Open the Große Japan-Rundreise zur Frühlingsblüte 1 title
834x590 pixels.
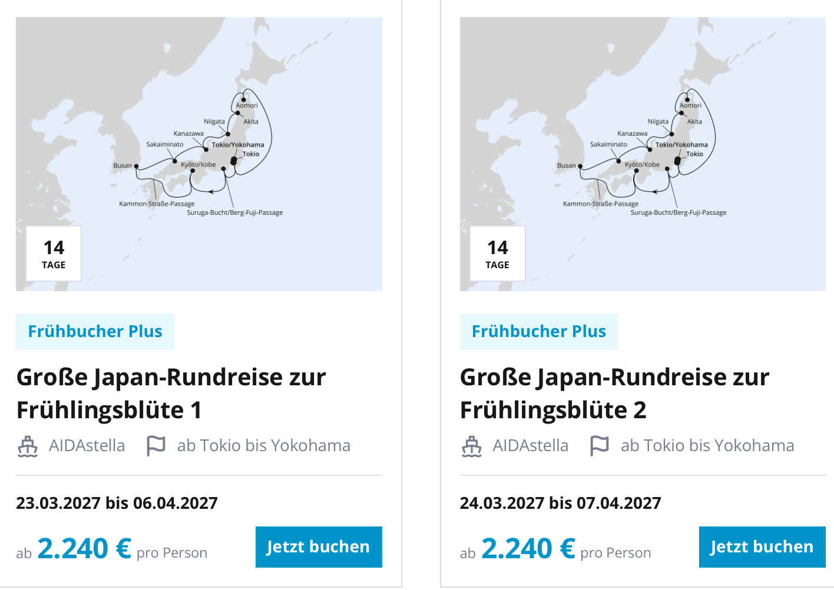pyautogui.click(x=171, y=393)
